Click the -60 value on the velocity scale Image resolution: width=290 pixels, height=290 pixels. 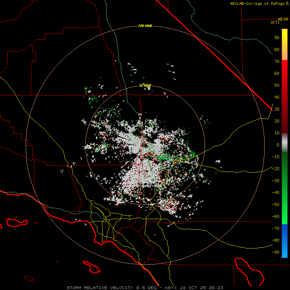pos(275,217)
